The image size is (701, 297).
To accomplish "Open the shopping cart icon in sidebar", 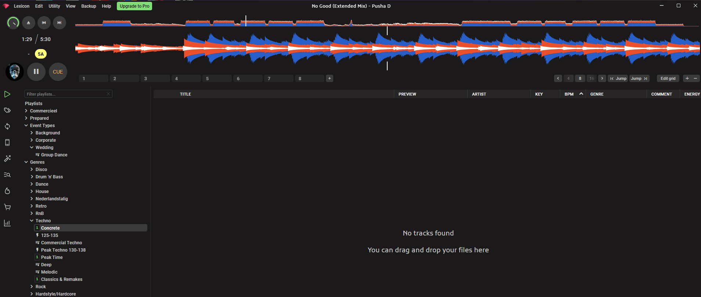I will 7,207.
